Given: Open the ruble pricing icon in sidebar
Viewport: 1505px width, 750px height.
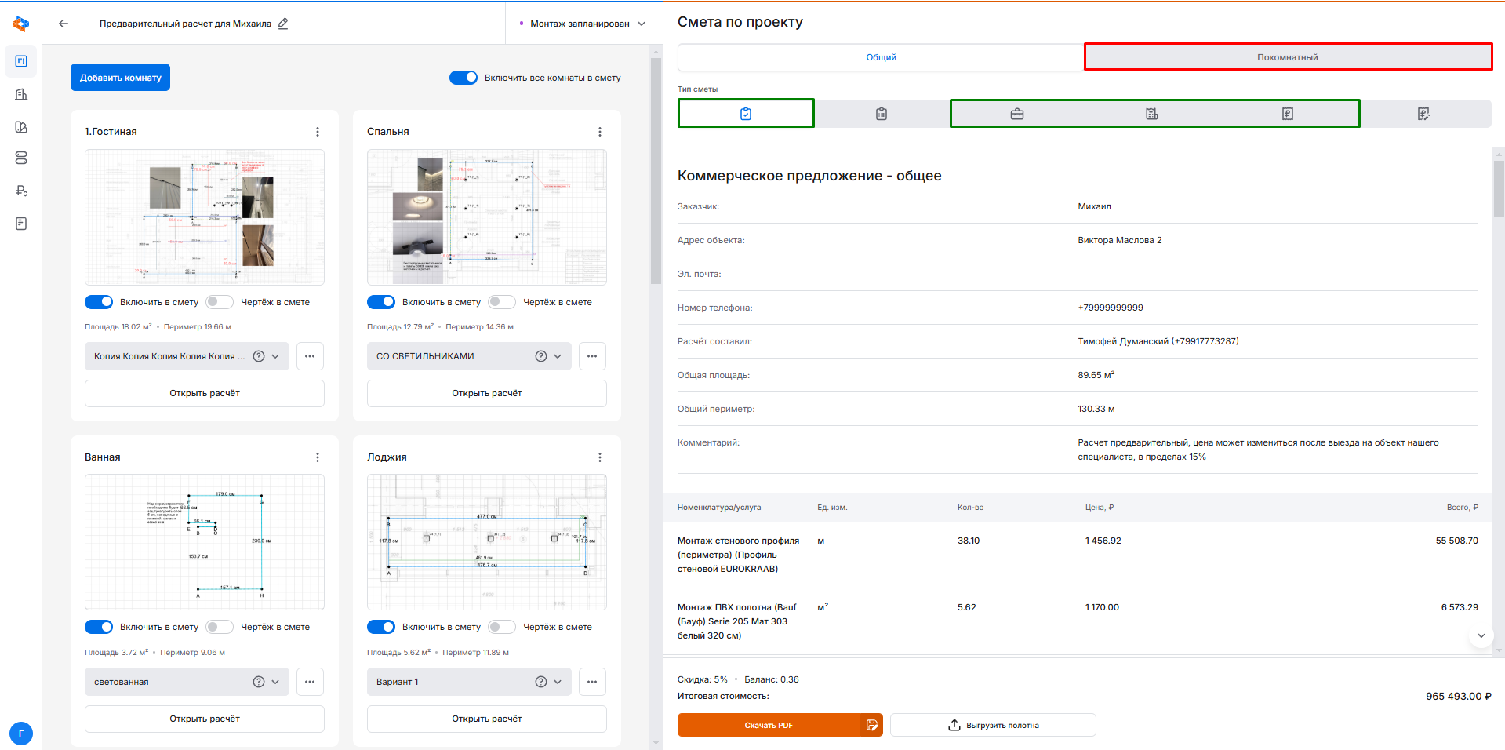Looking at the screenshot, I should coord(21,191).
